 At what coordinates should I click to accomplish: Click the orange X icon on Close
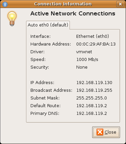(100, 132)
